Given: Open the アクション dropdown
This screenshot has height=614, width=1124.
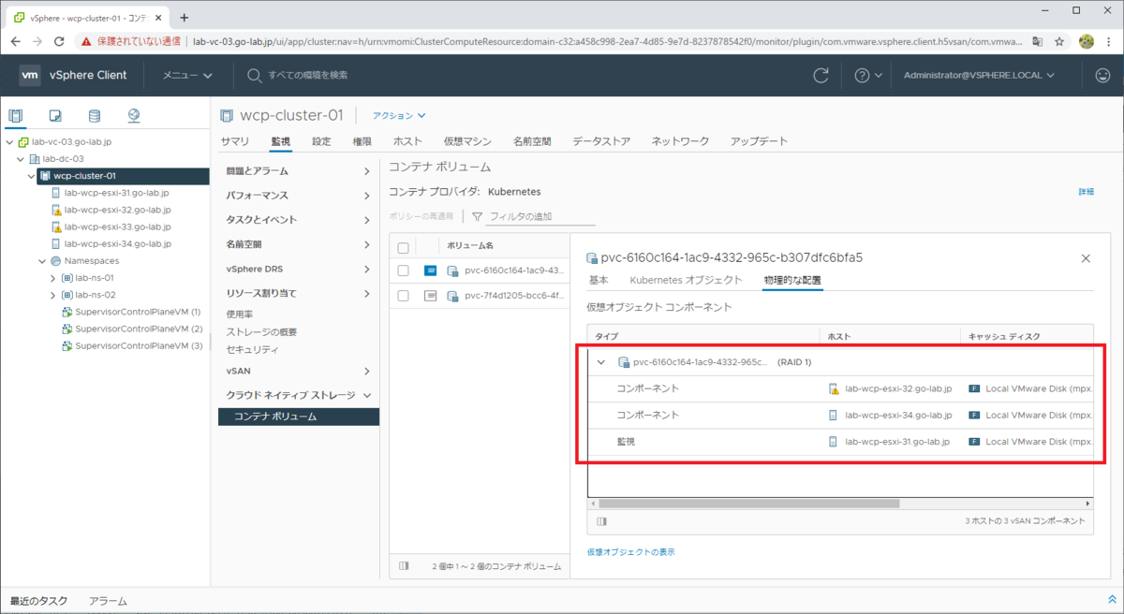Looking at the screenshot, I should click(399, 116).
